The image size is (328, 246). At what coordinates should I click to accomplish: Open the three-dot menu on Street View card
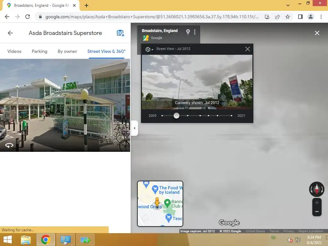pyautogui.click(x=195, y=32)
